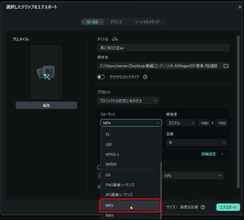Viewport: 244px width, 220px height.
Task: Open the カスタム resolution dropdown
Action: pos(181,123)
